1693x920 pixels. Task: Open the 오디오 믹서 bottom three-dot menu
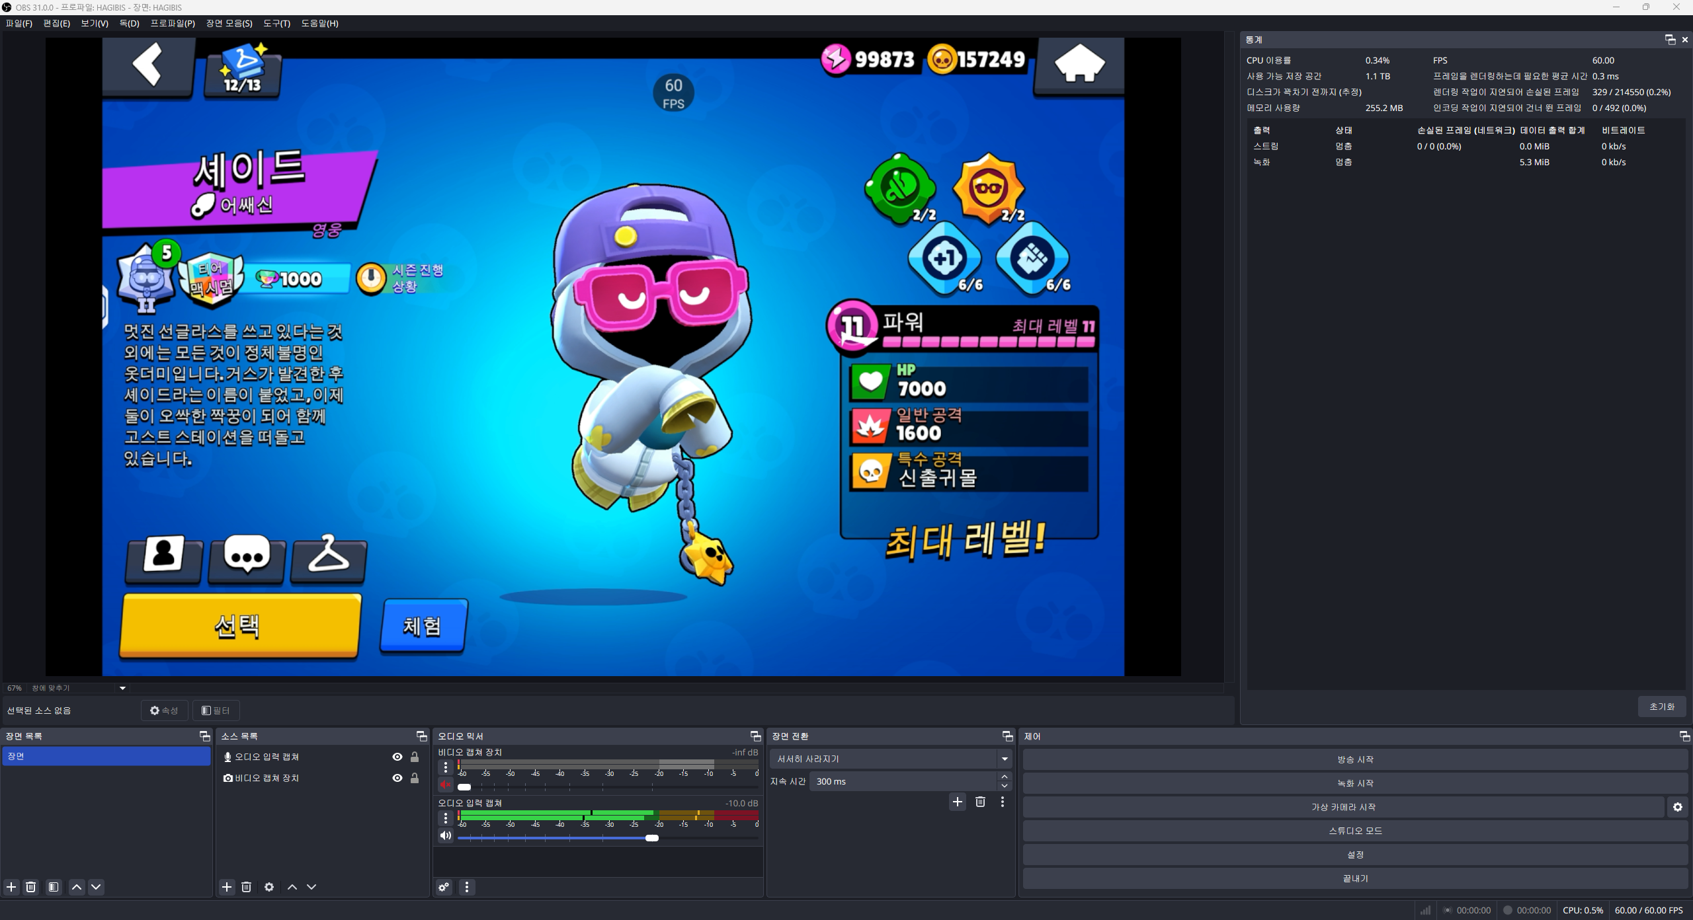tap(467, 887)
